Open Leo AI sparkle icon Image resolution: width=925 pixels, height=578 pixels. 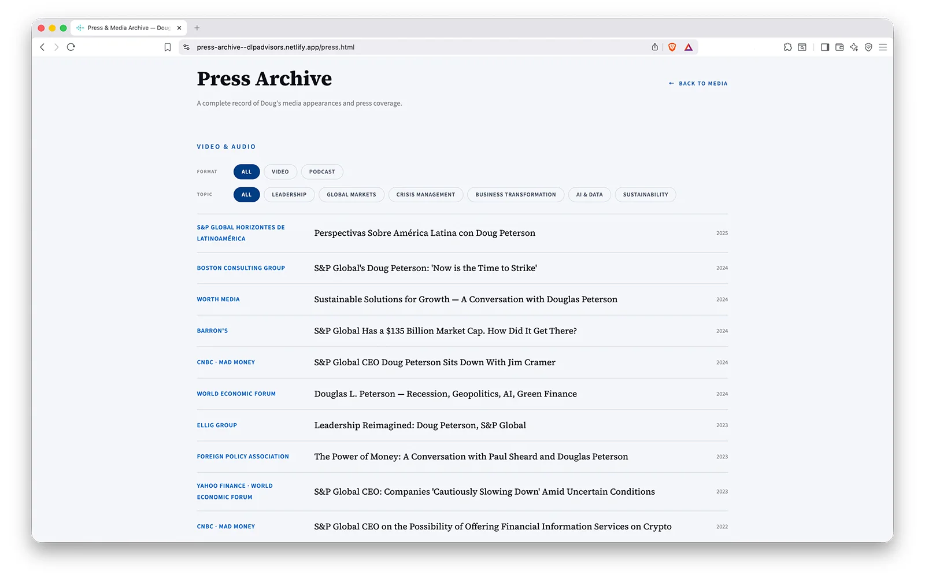coord(854,47)
